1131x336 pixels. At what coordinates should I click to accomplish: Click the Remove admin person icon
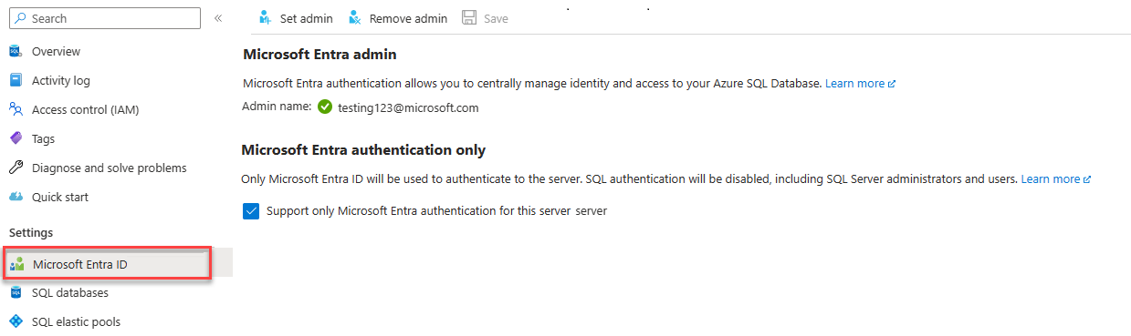(x=355, y=18)
